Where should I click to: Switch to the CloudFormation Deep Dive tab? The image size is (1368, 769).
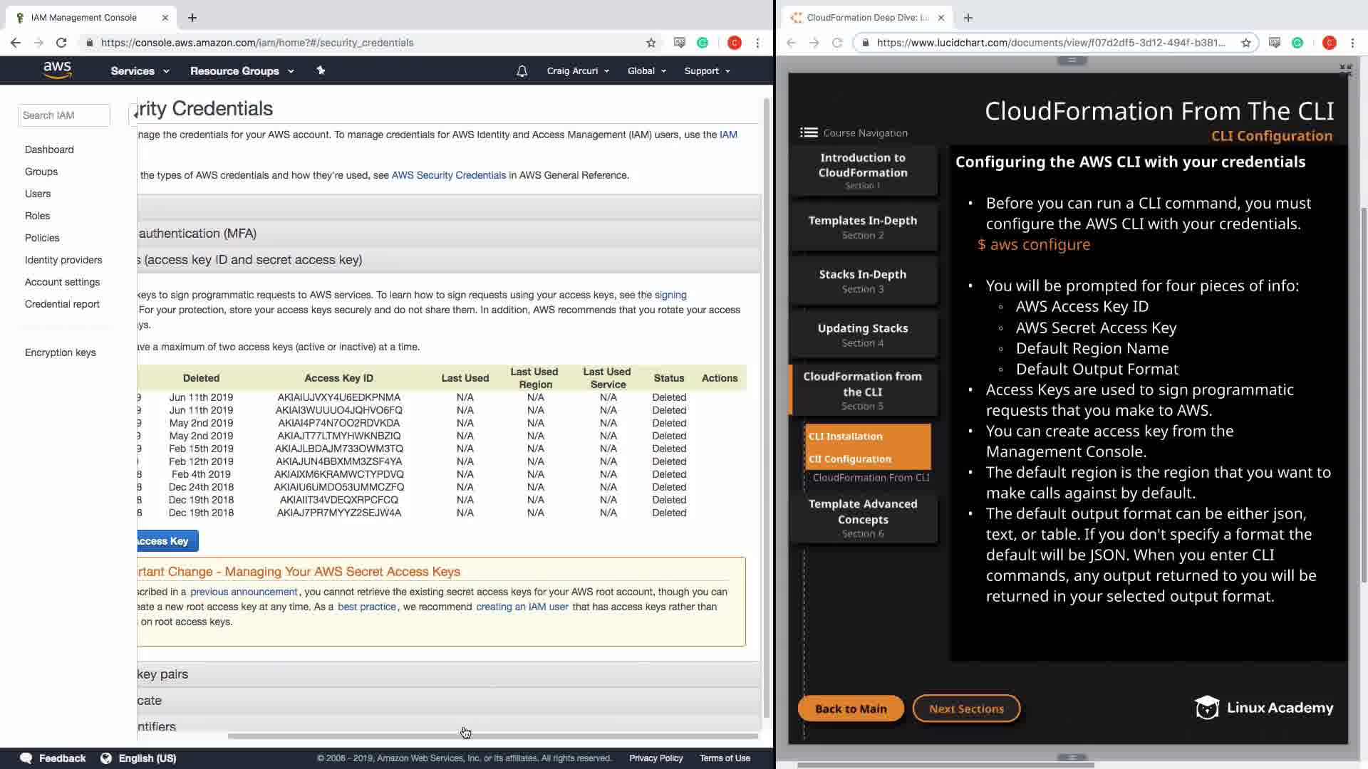point(866,18)
